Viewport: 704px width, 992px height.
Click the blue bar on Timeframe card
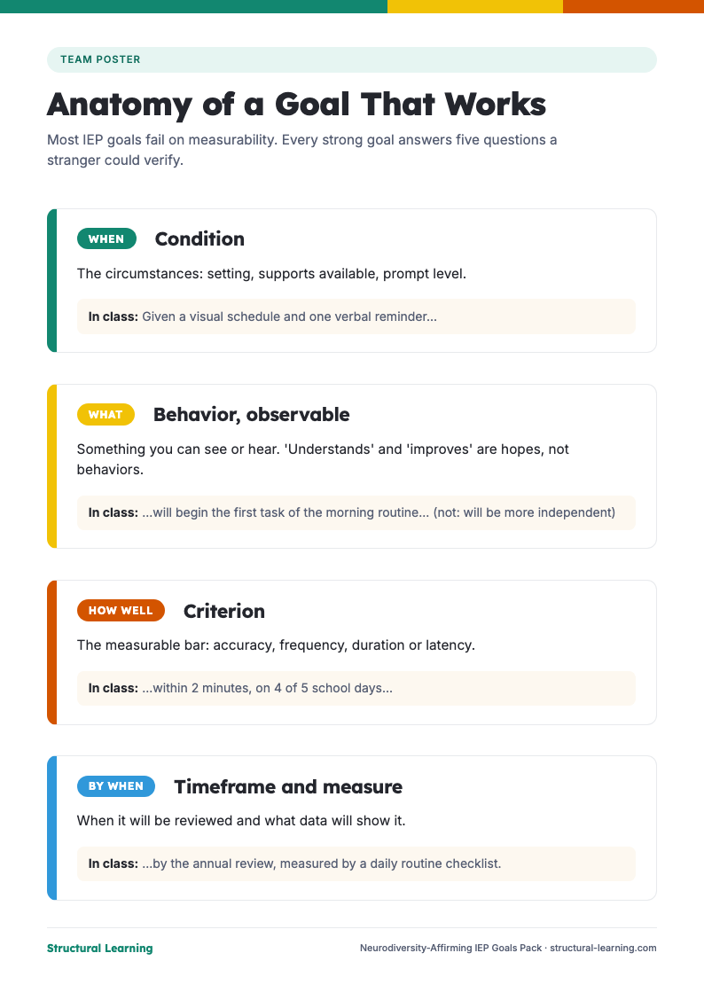(x=51, y=827)
